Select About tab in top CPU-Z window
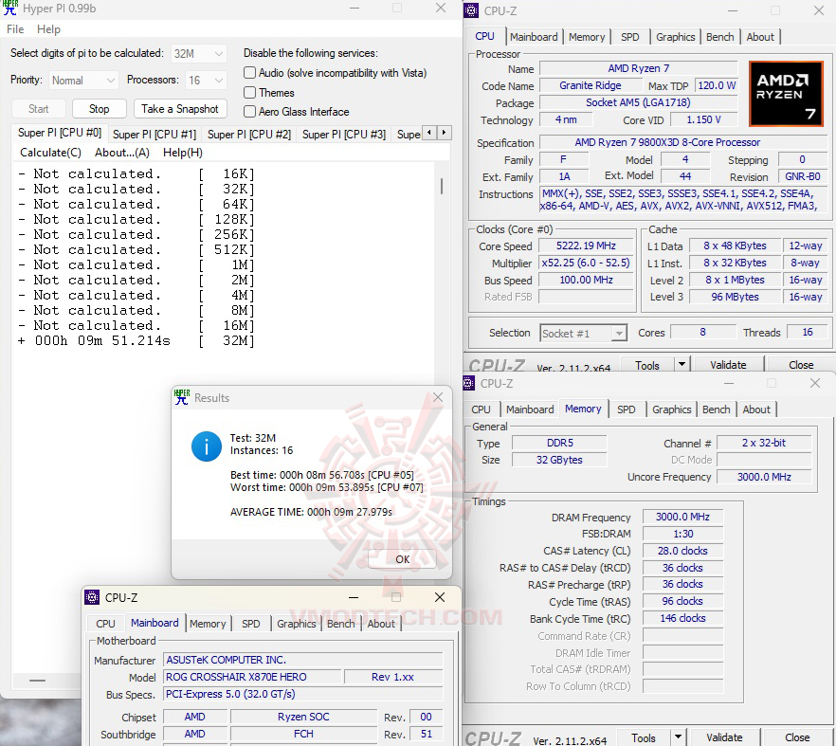Screen dimensions: 836x746 click(760, 37)
